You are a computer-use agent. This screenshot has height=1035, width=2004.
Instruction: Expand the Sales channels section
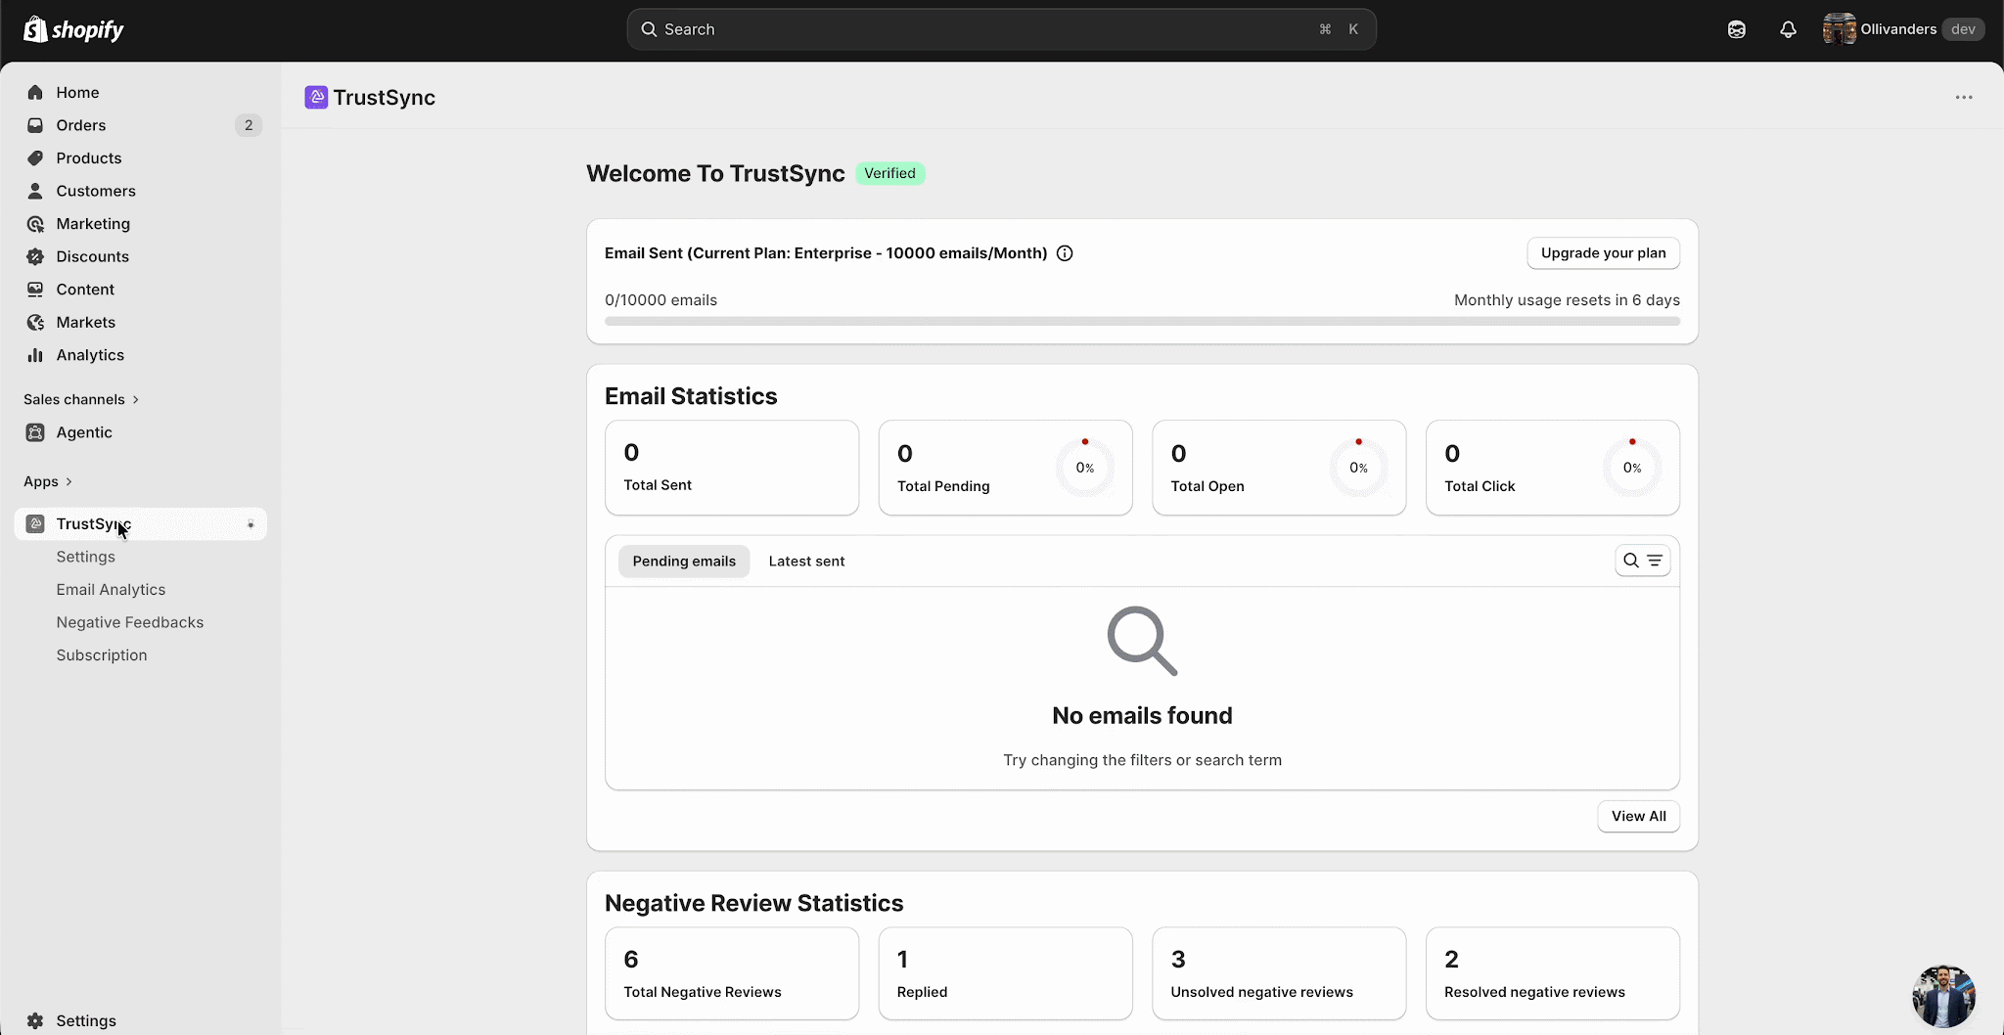(x=81, y=399)
